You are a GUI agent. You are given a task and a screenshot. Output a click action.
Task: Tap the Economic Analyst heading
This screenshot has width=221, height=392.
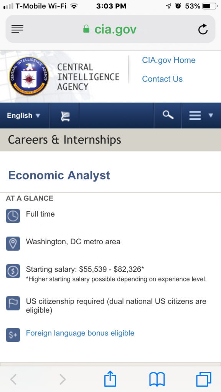click(59, 175)
